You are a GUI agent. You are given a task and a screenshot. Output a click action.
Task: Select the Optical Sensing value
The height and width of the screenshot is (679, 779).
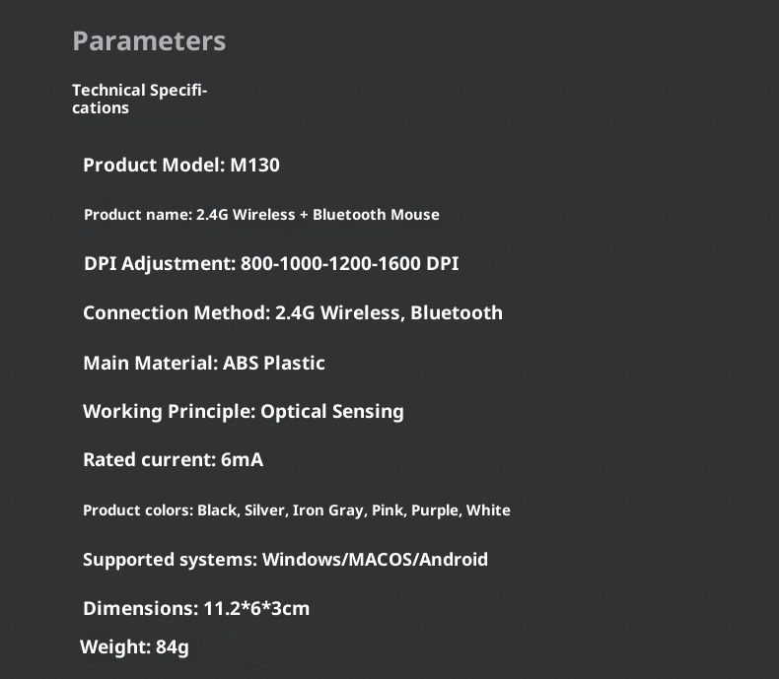click(332, 412)
